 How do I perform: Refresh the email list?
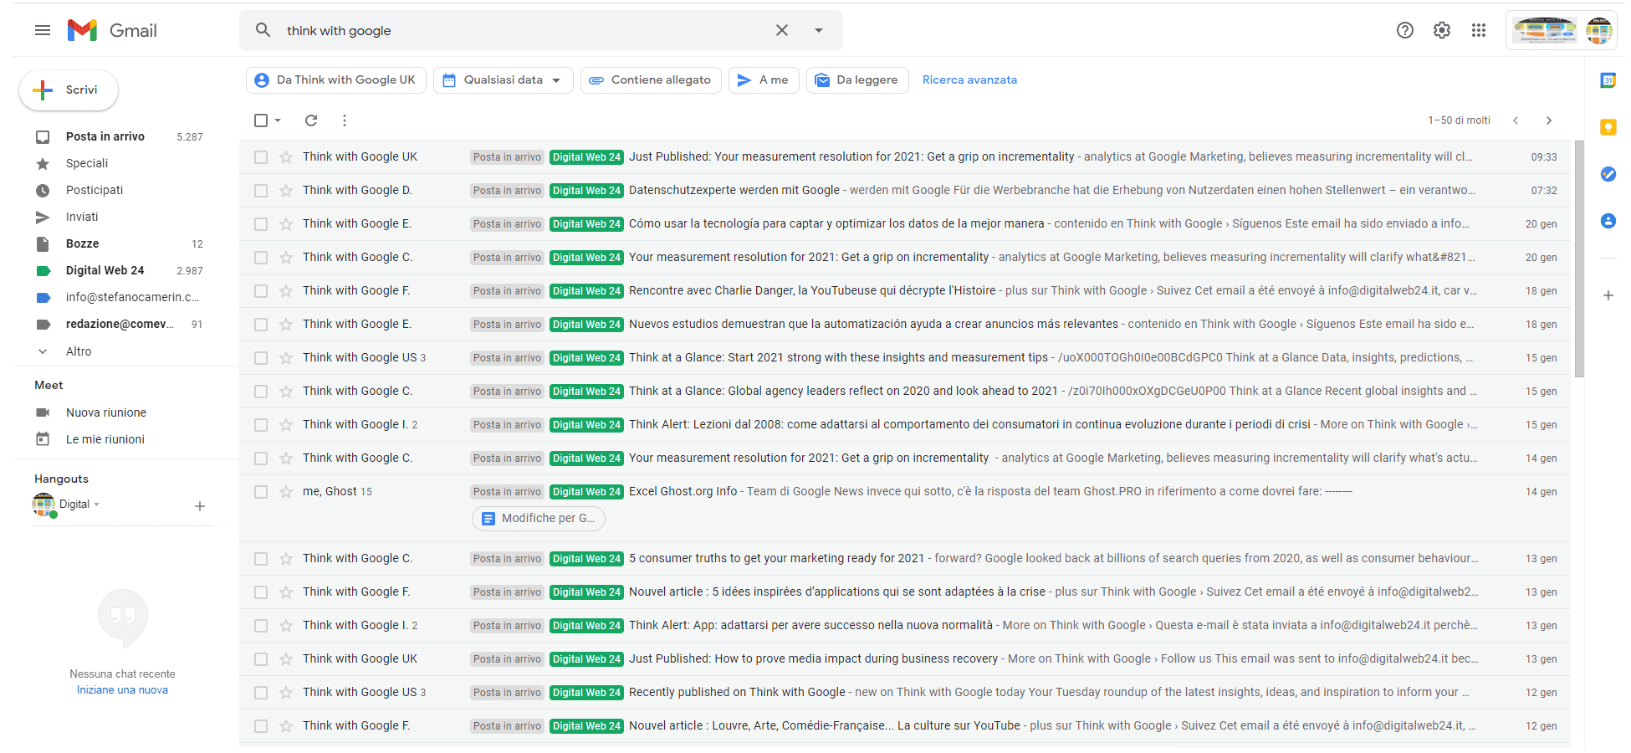pyautogui.click(x=310, y=120)
